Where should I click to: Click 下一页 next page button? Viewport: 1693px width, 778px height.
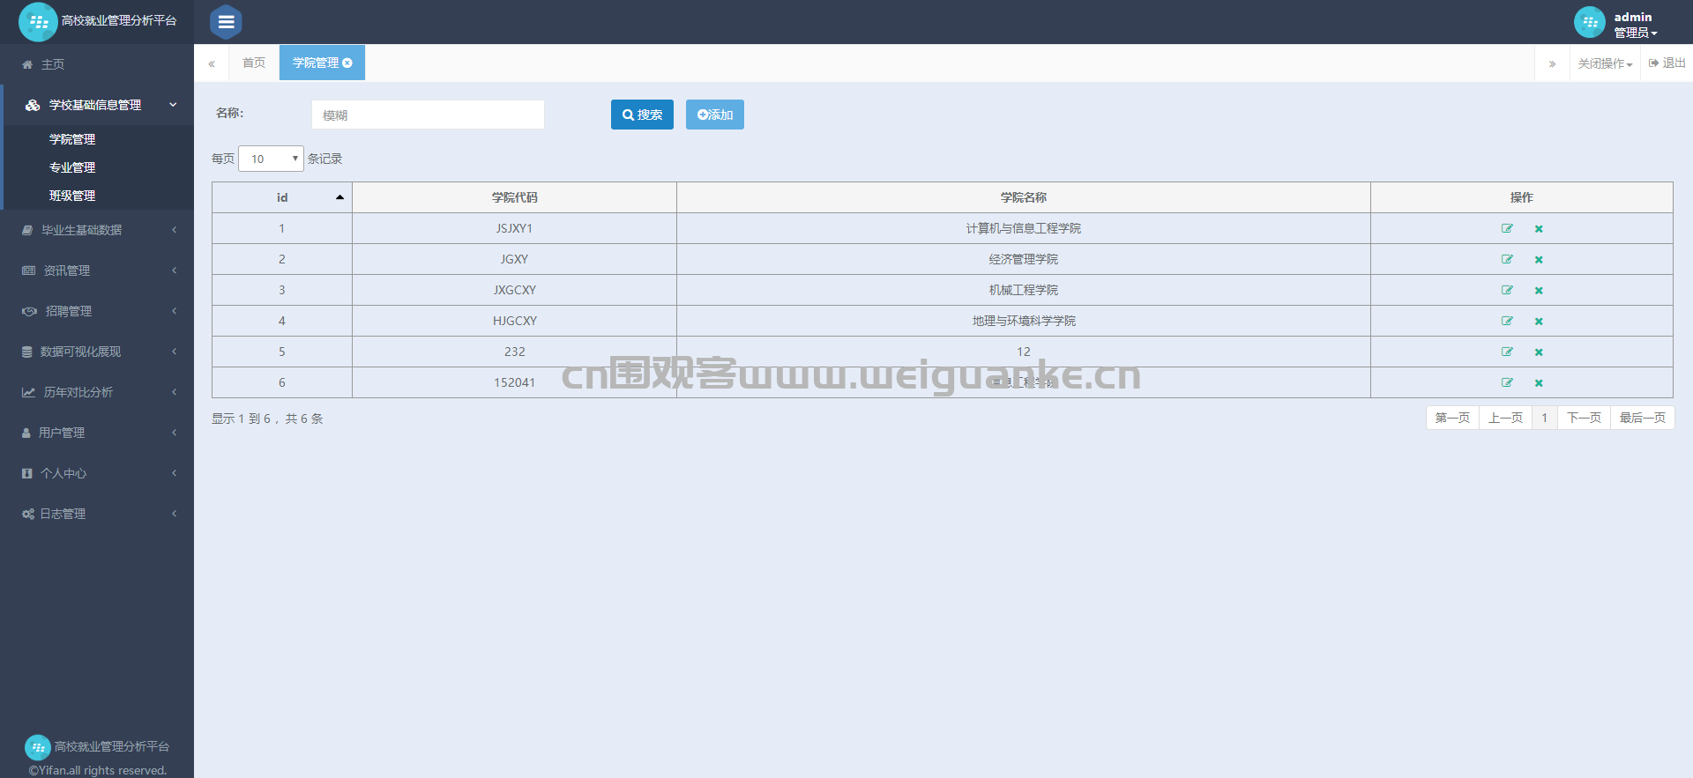pos(1584,418)
